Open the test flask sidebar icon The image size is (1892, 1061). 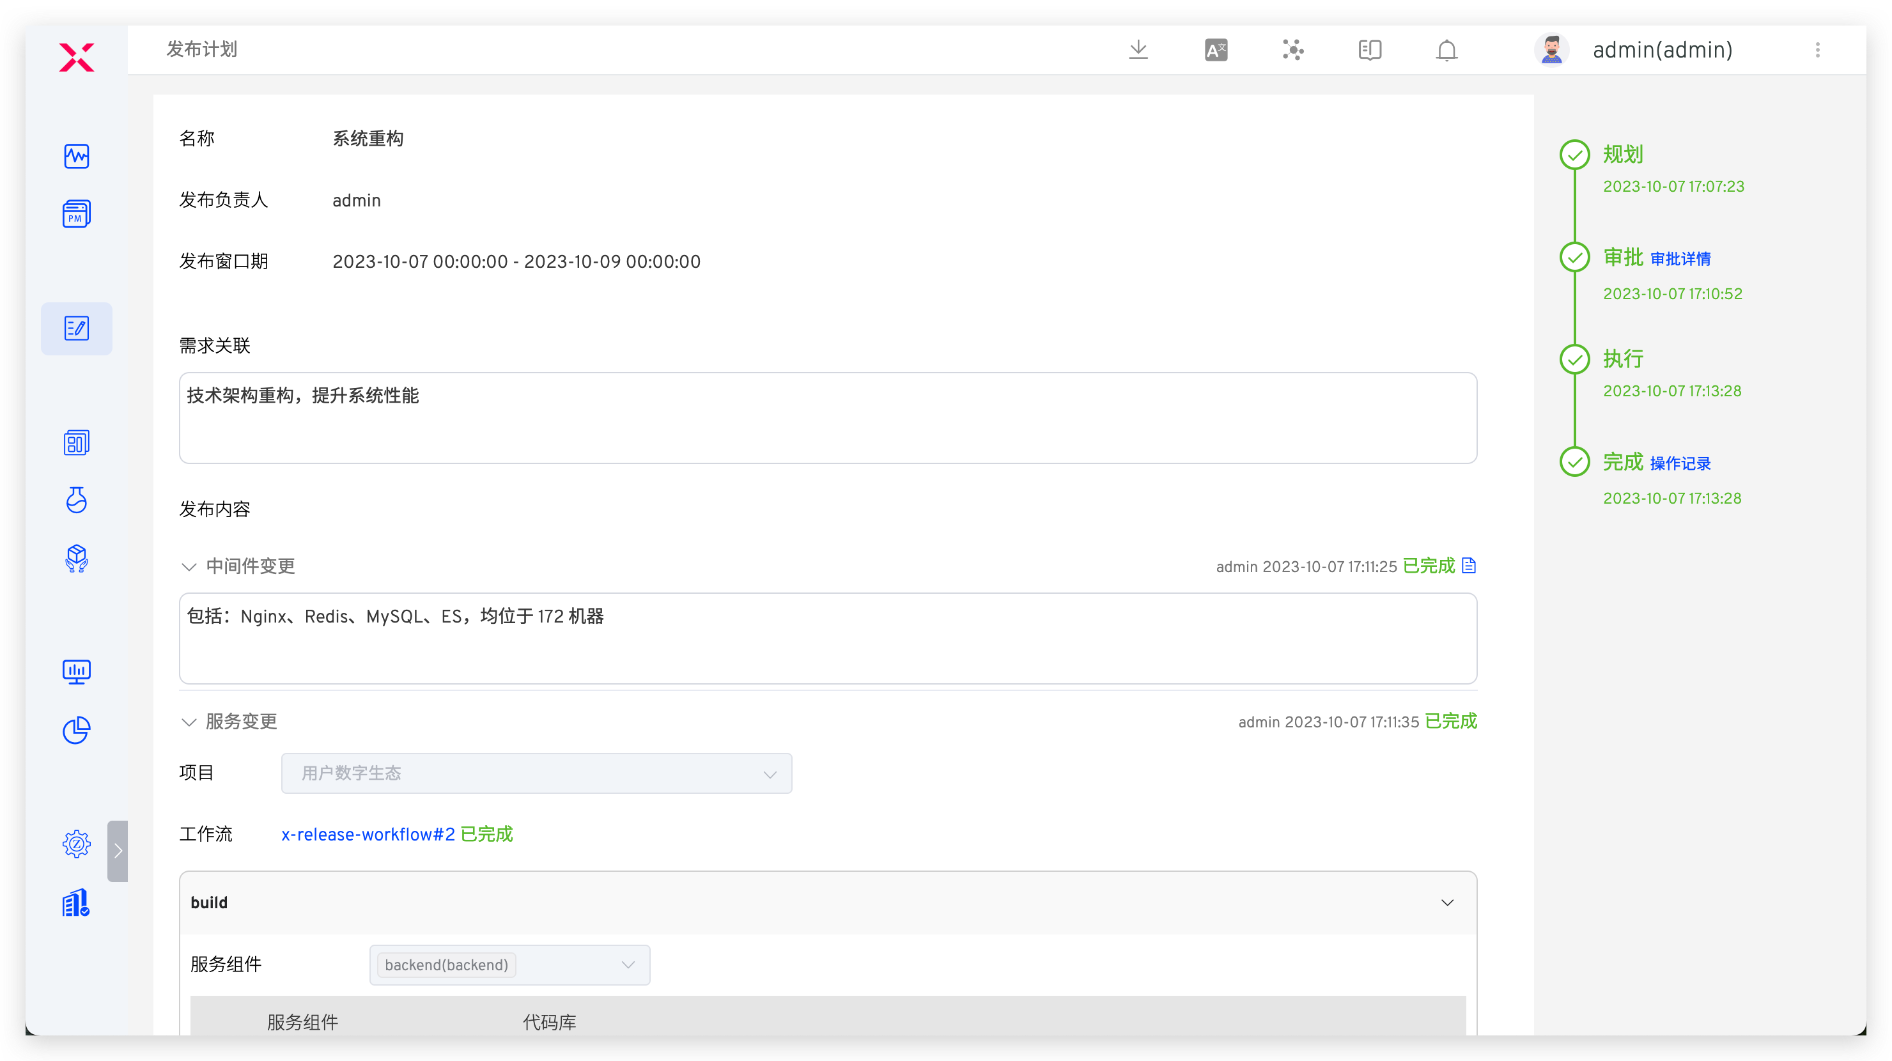(77, 500)
